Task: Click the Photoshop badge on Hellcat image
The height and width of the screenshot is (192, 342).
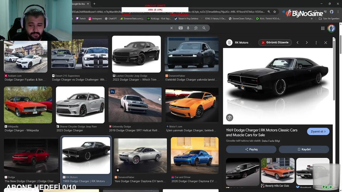Action: pos(112,91)
